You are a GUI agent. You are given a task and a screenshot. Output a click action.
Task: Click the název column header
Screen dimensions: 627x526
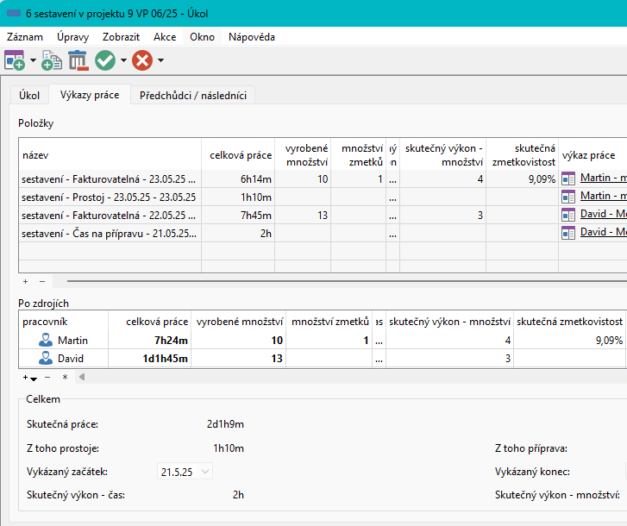(110, 155)
